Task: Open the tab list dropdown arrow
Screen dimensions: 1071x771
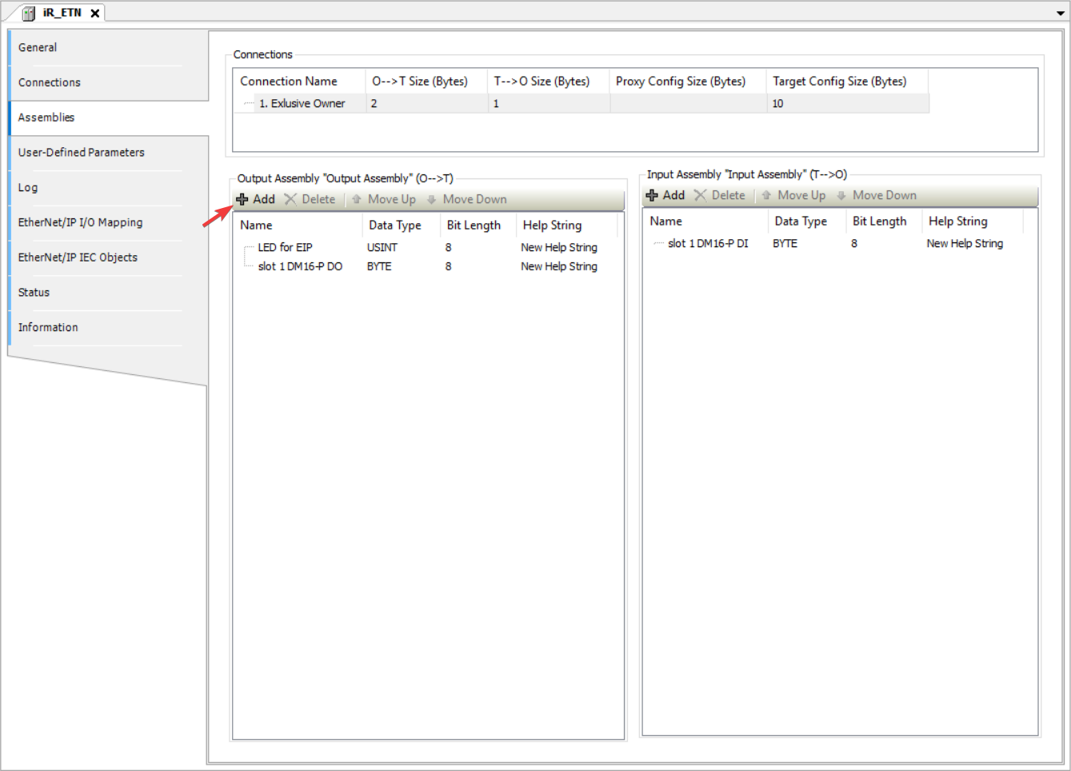Action: coord(1061,14)
